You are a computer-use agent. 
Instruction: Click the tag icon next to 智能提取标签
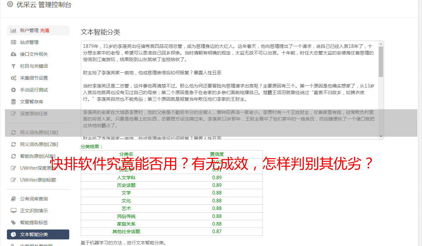point(14,223)
